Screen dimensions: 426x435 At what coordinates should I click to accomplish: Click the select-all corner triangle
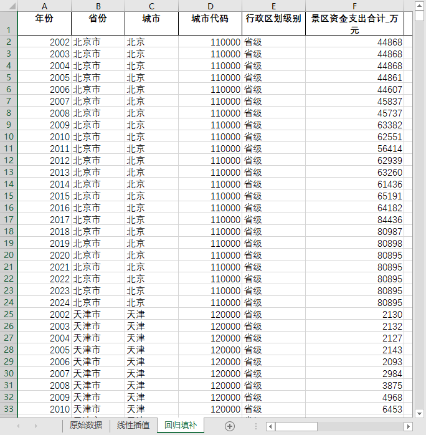click(12, 6)
